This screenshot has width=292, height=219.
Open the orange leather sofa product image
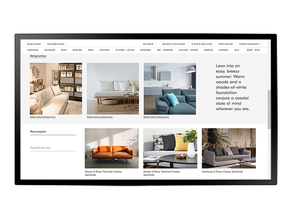pyautogui.click(x=112, y=148)
